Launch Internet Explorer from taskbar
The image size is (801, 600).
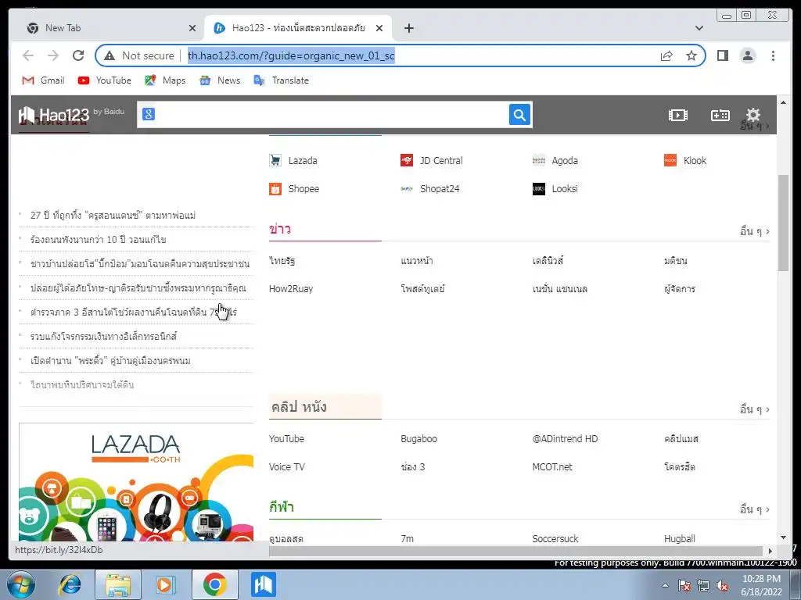pyautogui.click(x=70, y=584)
